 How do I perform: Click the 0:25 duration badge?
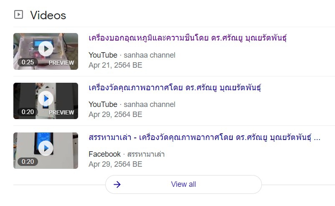point(28,62)
